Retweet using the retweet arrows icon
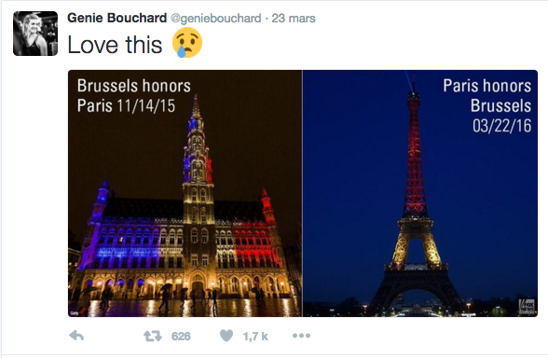 (x=153, y=336)
